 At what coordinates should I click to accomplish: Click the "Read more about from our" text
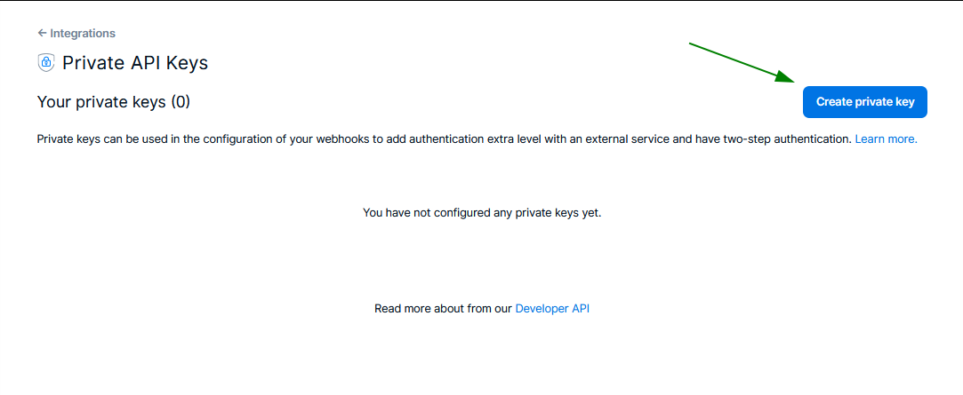tap(443, 309)
